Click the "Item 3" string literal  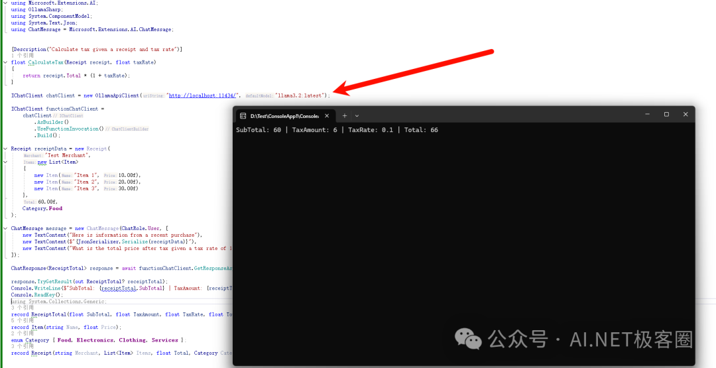(x=86, y=188)
